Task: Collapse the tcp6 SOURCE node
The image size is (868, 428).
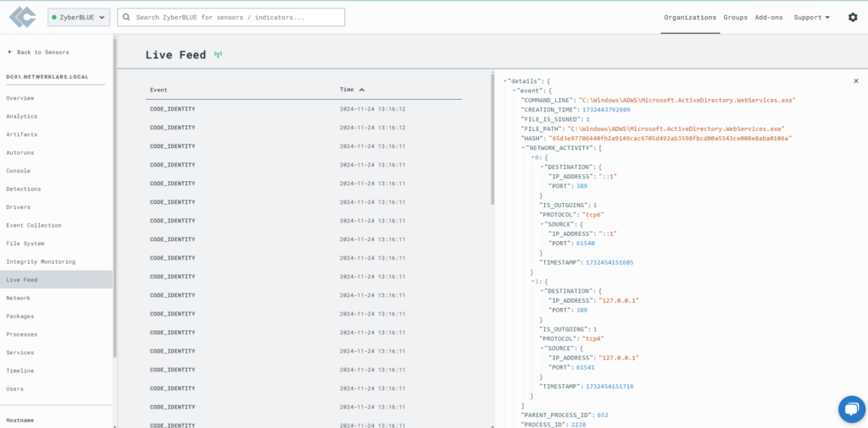Action: [x=542, y=224]
